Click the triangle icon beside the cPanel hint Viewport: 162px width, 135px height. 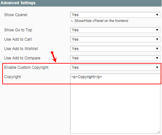[x=72, y=21]
